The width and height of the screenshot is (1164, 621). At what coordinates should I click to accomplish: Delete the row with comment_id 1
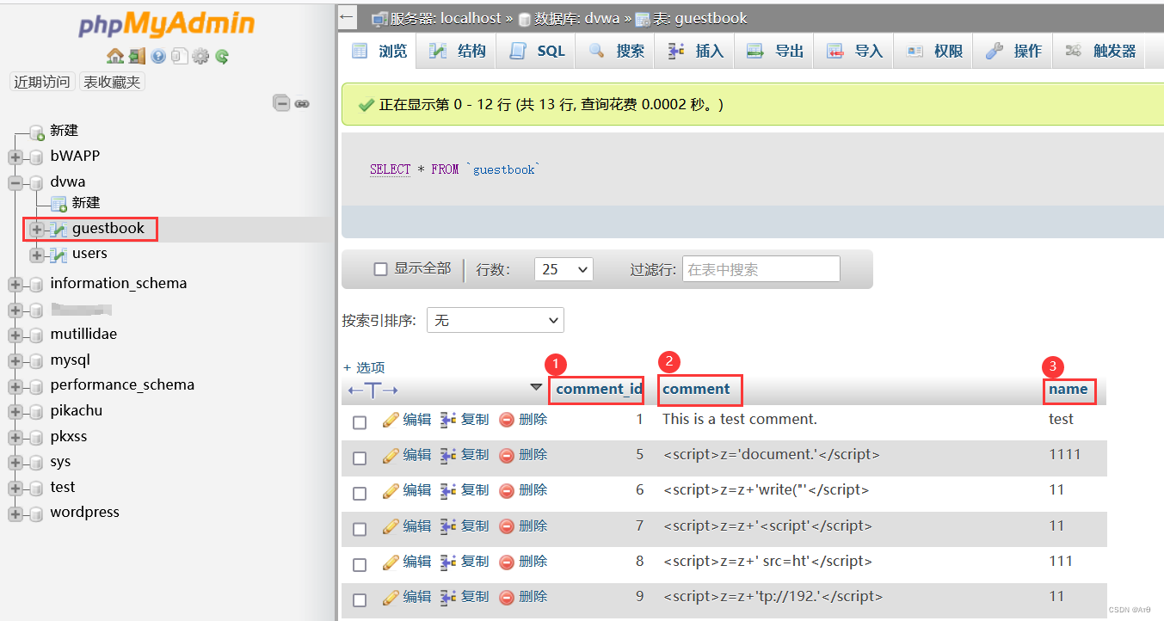[x=523, y=420]
